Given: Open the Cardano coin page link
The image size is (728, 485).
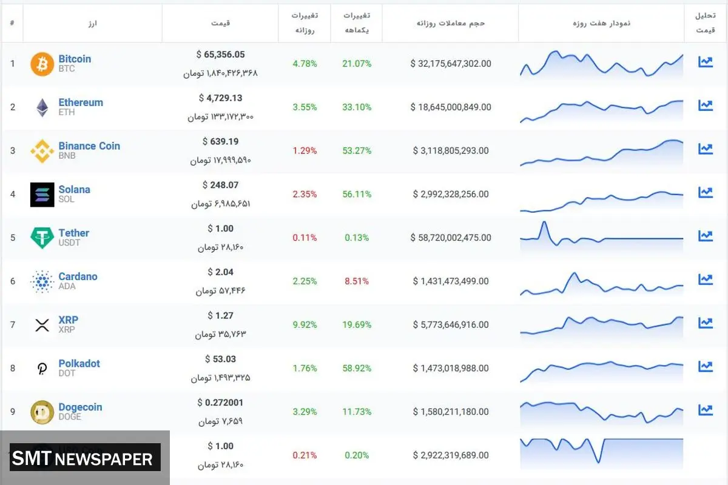Looking at the screenshot, I should (78, 276).
